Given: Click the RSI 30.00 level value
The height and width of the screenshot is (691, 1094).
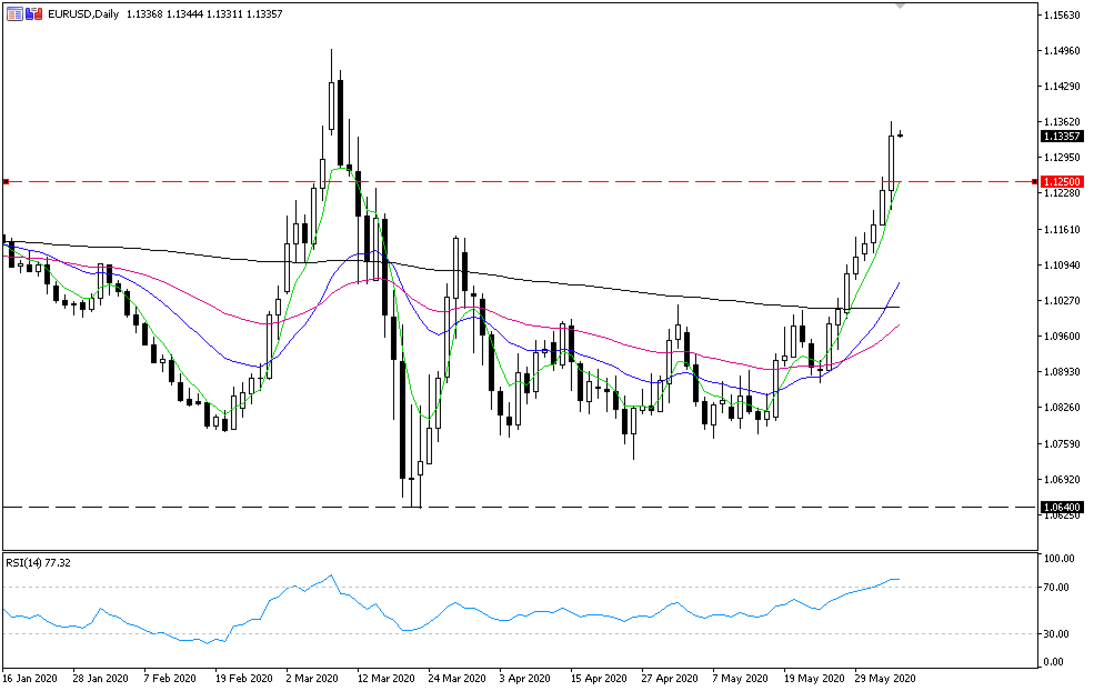Looking at the screenshot, I should click(1056, 634).
